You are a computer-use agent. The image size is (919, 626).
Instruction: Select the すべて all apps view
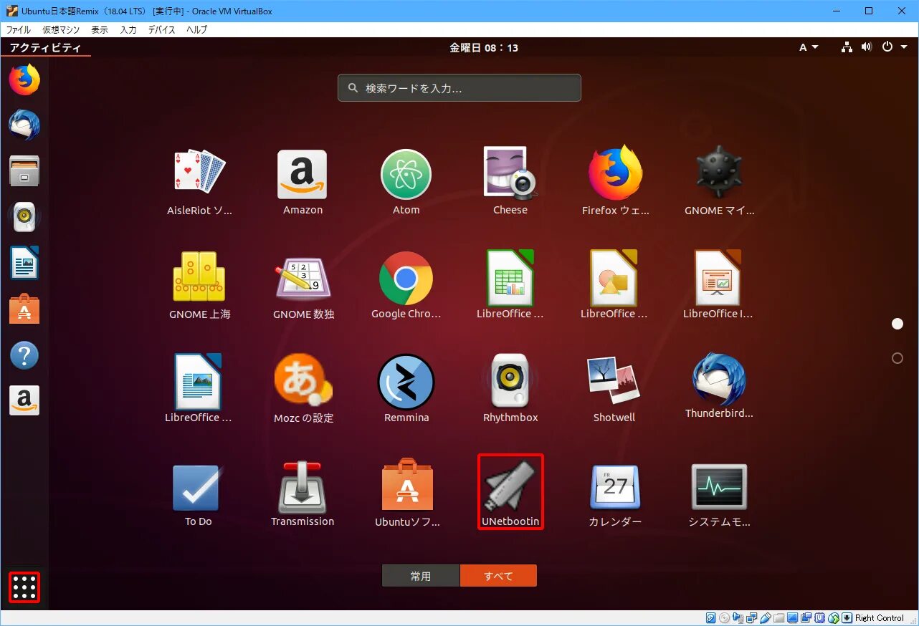(498, 576)
